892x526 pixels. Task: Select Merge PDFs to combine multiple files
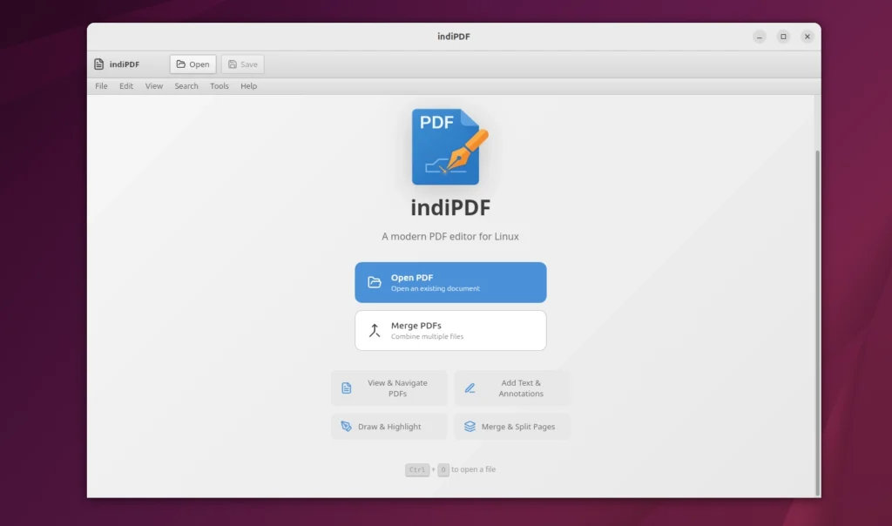click(450, 330)
